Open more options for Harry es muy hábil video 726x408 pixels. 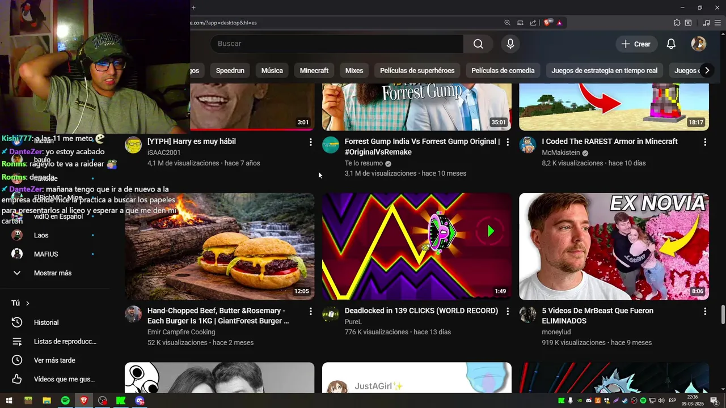pos(310,142)
